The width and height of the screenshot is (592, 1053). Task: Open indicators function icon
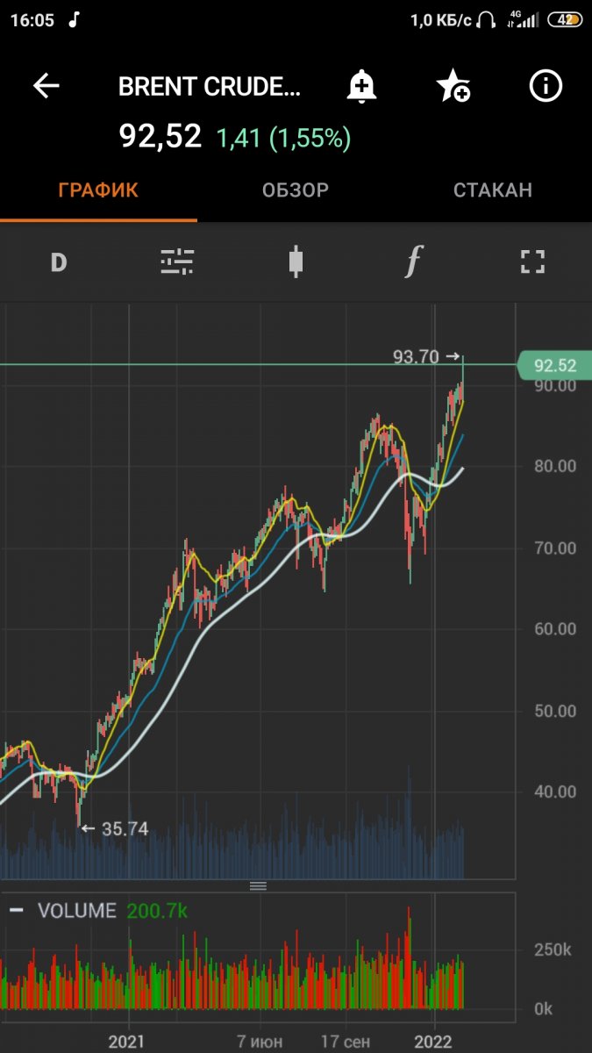tap(414, 261)
